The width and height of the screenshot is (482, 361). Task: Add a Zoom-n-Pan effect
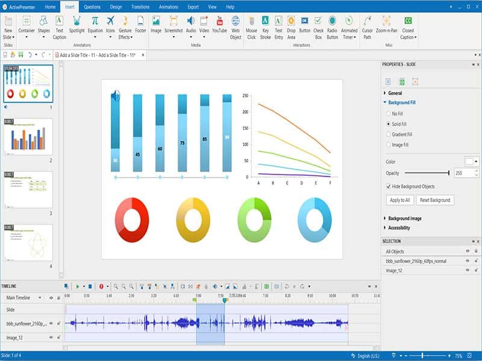pos(386,28)
